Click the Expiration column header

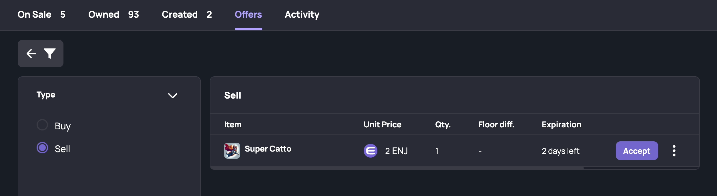click(561, 124)
